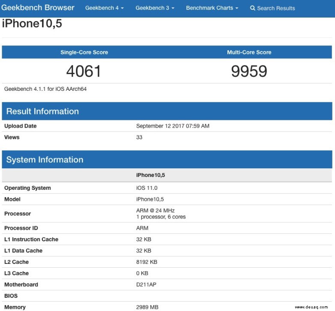The image size is (335, 311).
Task: Click the Search Results field
Action: 276,8
